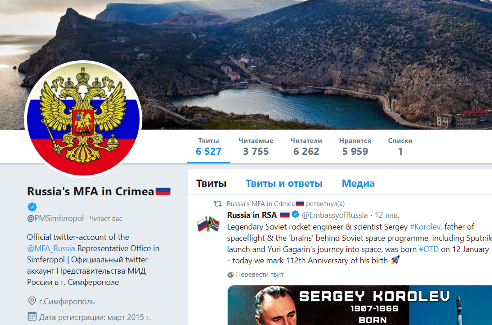Click the retweet icon above the tweet
This screenshot has width=492, height=325.
click(x=218, y=204)
